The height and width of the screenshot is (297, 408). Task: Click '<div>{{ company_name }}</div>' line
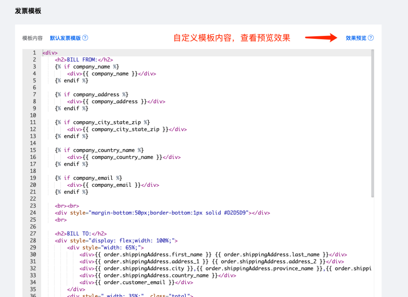(111, 74)
